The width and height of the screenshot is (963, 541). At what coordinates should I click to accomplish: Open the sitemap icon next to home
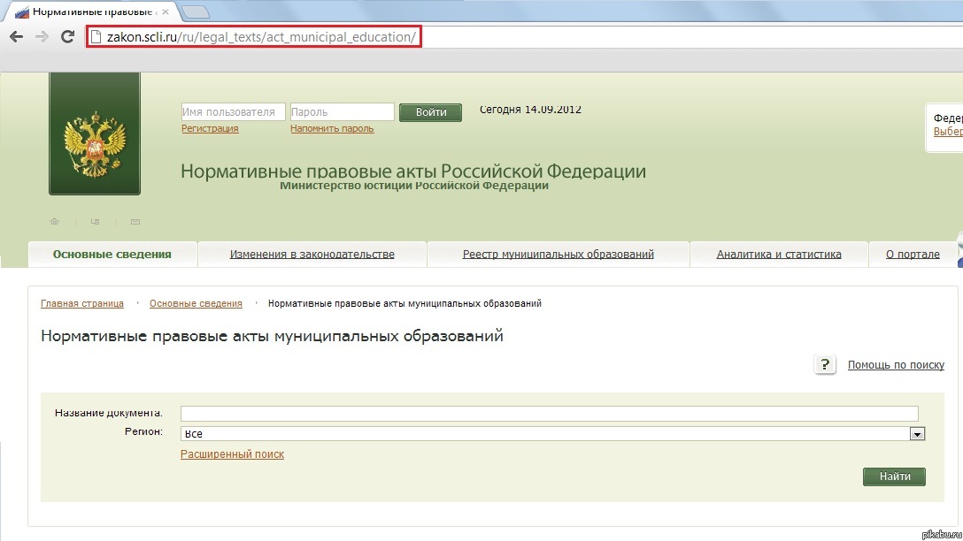(x=96, y=221)
